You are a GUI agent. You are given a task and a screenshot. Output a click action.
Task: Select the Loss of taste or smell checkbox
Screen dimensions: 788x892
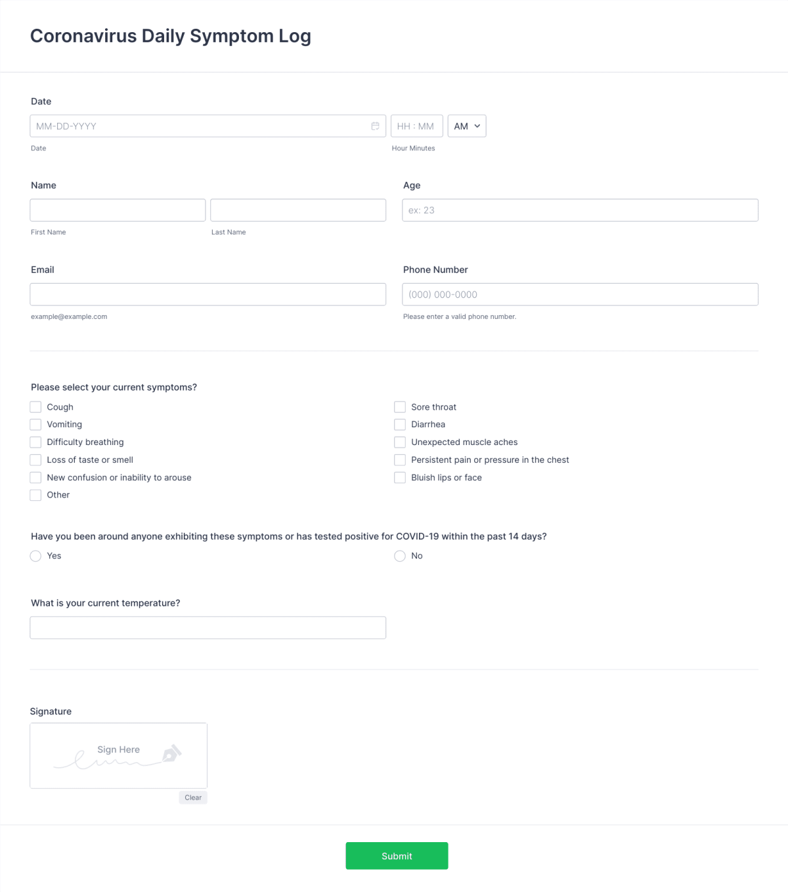[35, 459]
